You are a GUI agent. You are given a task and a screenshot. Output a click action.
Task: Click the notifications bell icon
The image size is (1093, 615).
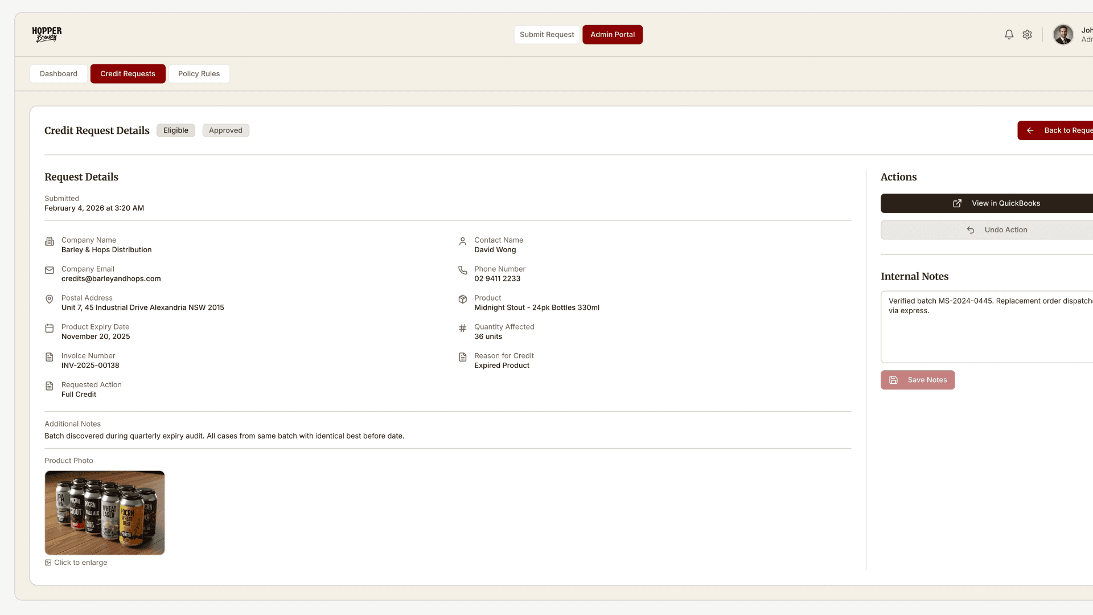pyautogui.click(x=1009, y=35)
